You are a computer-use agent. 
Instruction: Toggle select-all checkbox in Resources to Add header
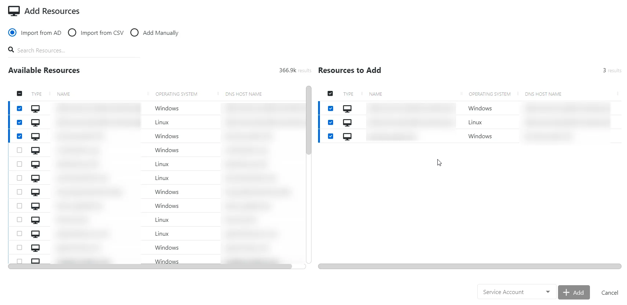(330, 93)
